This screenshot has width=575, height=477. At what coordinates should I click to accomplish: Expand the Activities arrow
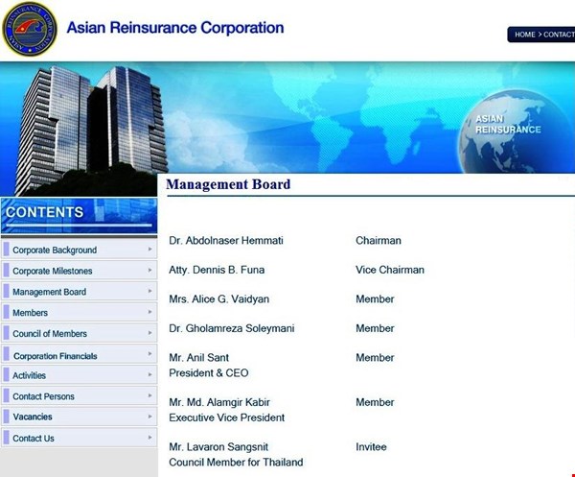point(150,374)
